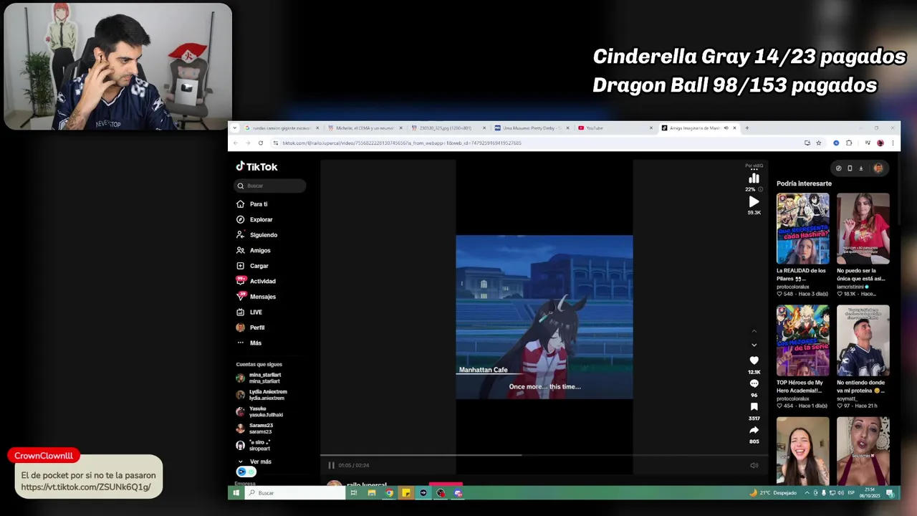Click the video progress bar
Image resolution: width=917 pixels, height=516 pixels.
[544, 455]
